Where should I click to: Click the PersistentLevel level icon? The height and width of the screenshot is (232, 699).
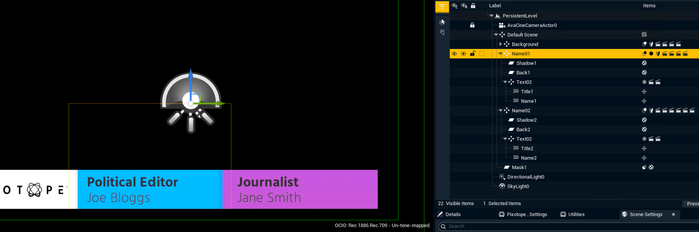[498, 16]
